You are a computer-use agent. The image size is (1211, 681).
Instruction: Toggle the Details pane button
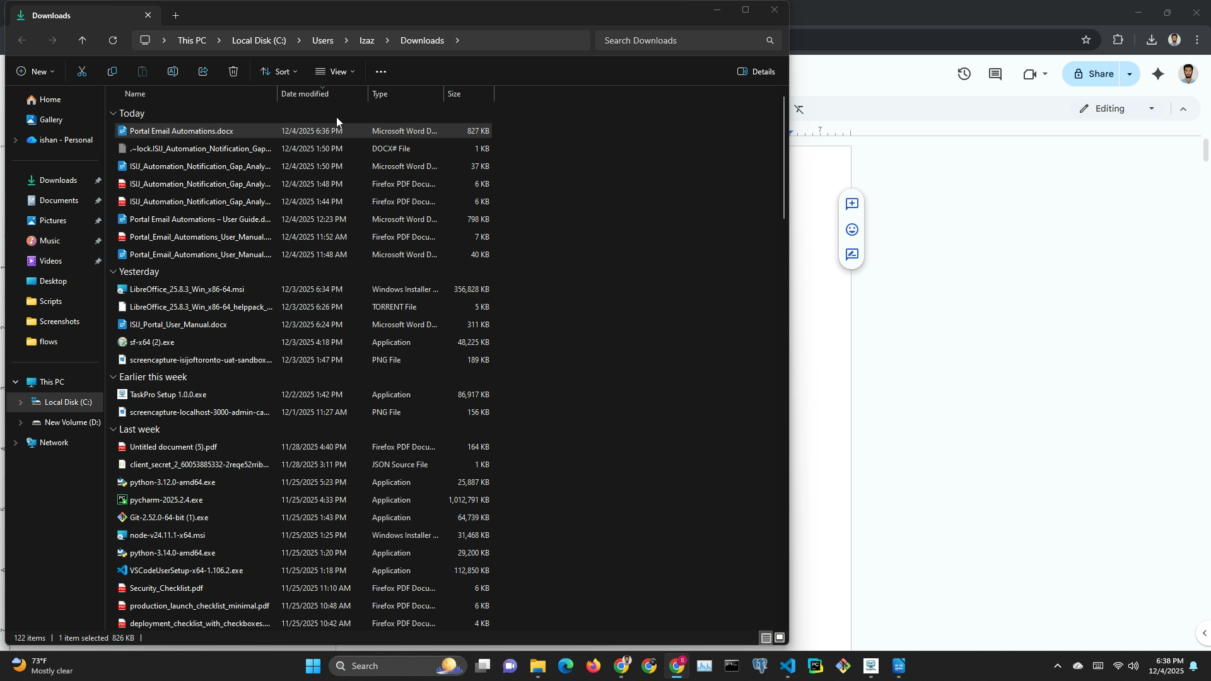pyautogui.click(x=756, y=72)
